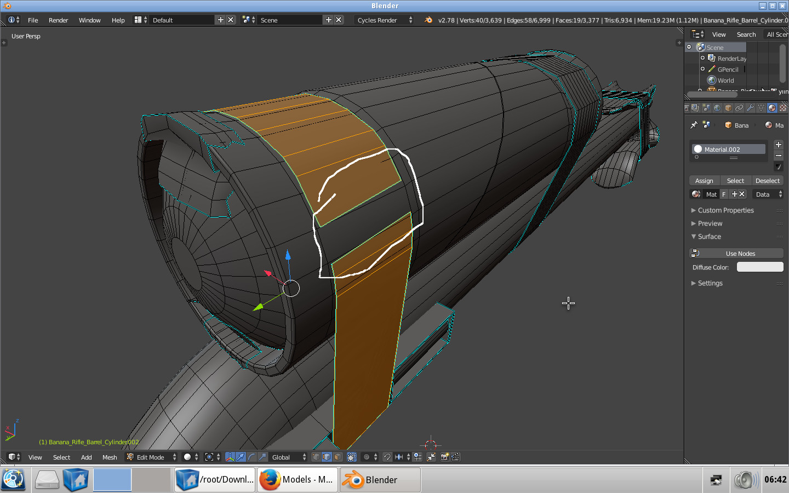
Task: Open the Edit Mode dropdown
Action: click(x=151, y=457)
